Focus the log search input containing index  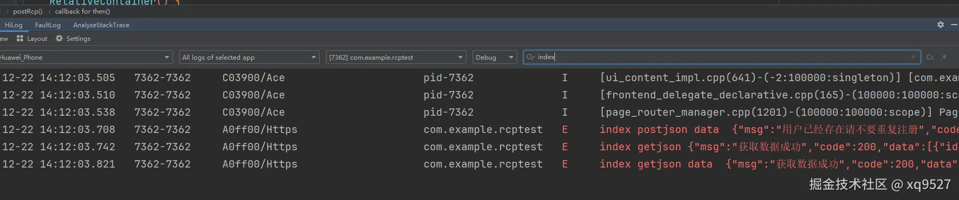pos(722,57)
